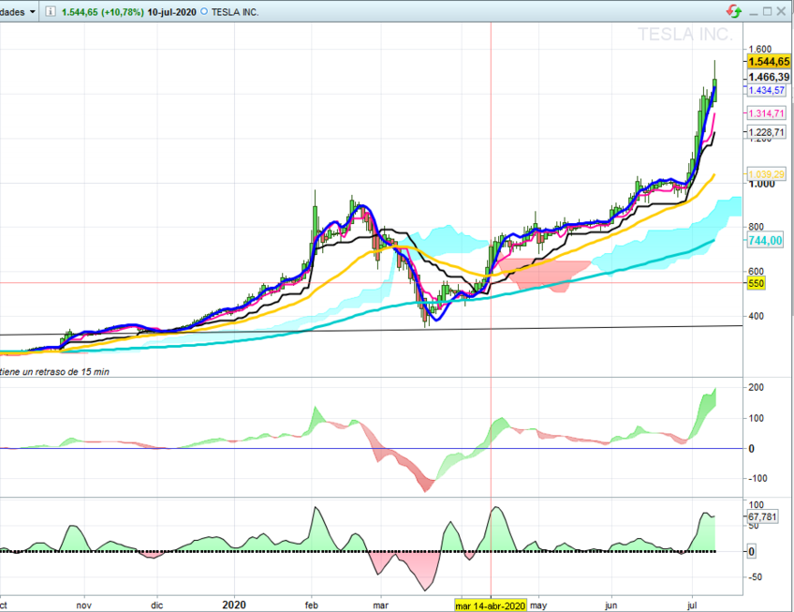Open the info icon in the title bar

pos(51,11)
